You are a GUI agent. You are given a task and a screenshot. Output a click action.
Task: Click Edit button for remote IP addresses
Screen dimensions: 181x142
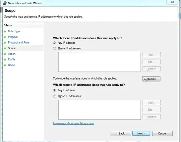point(152,110)
